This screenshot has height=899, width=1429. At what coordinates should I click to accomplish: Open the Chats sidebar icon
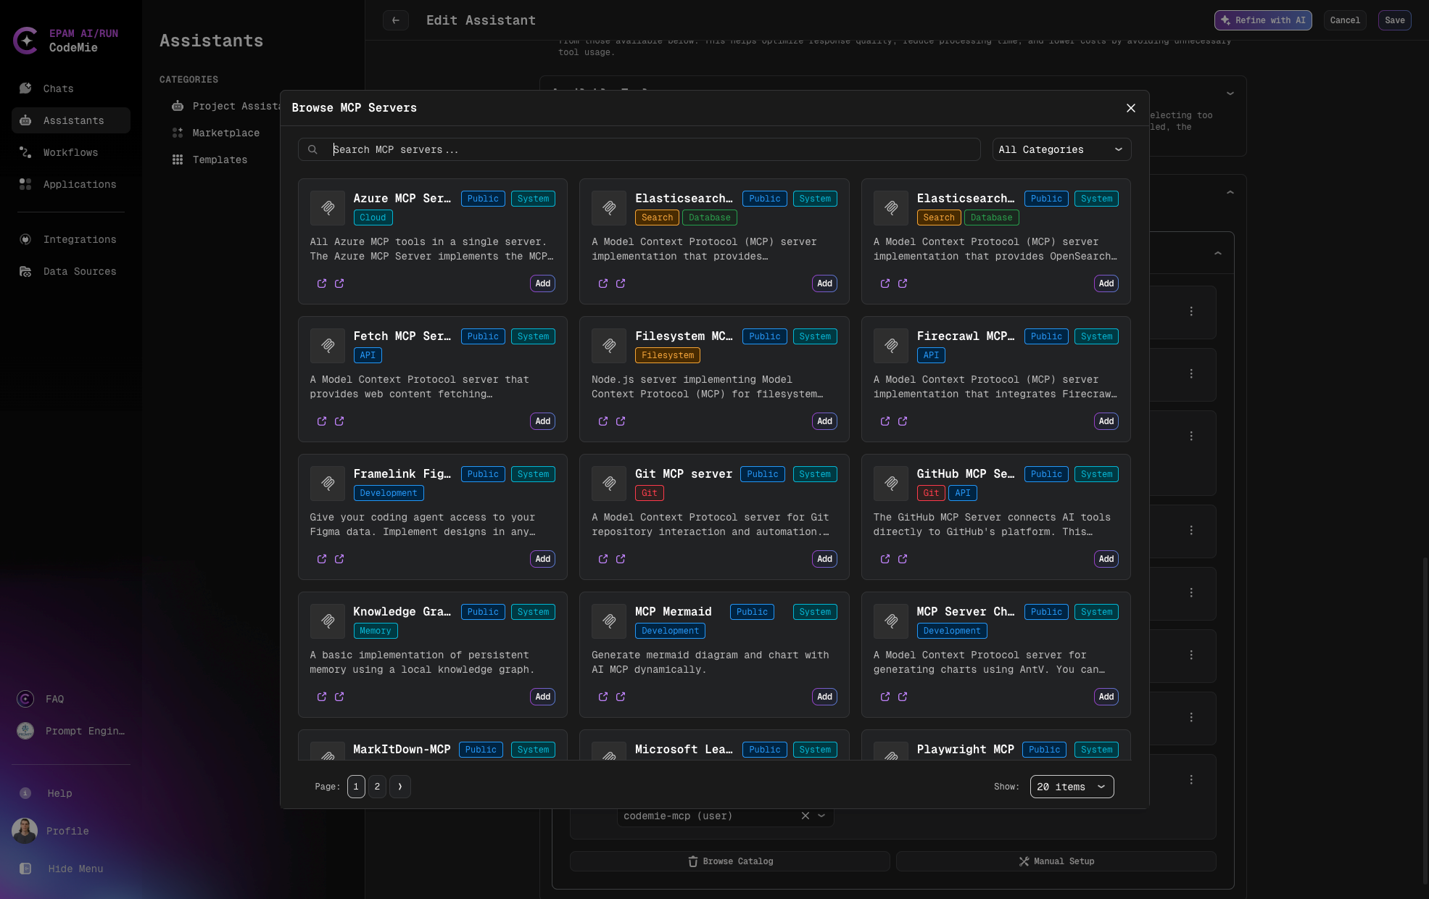25,88
